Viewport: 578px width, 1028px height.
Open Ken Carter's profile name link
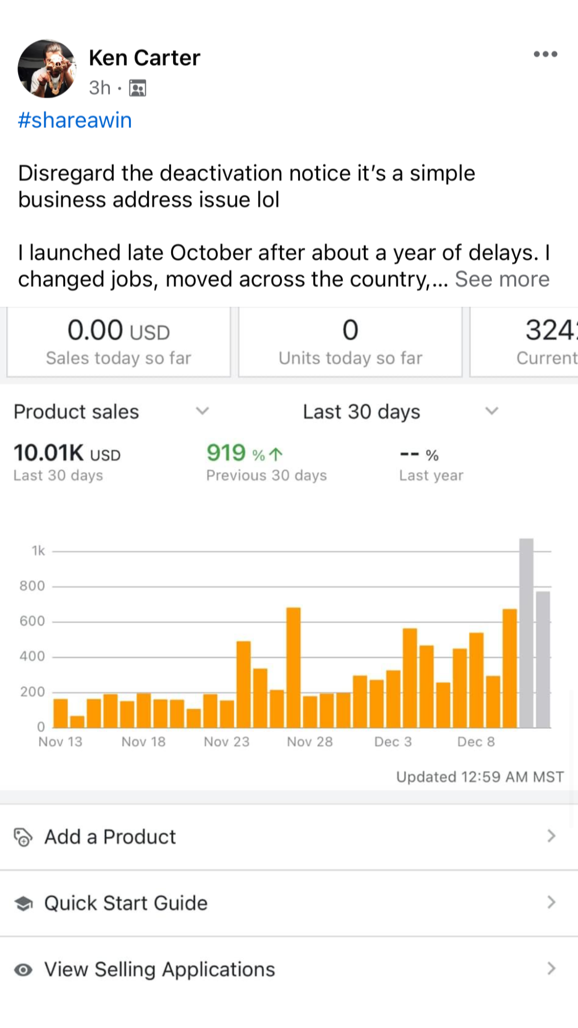point(144,58)
